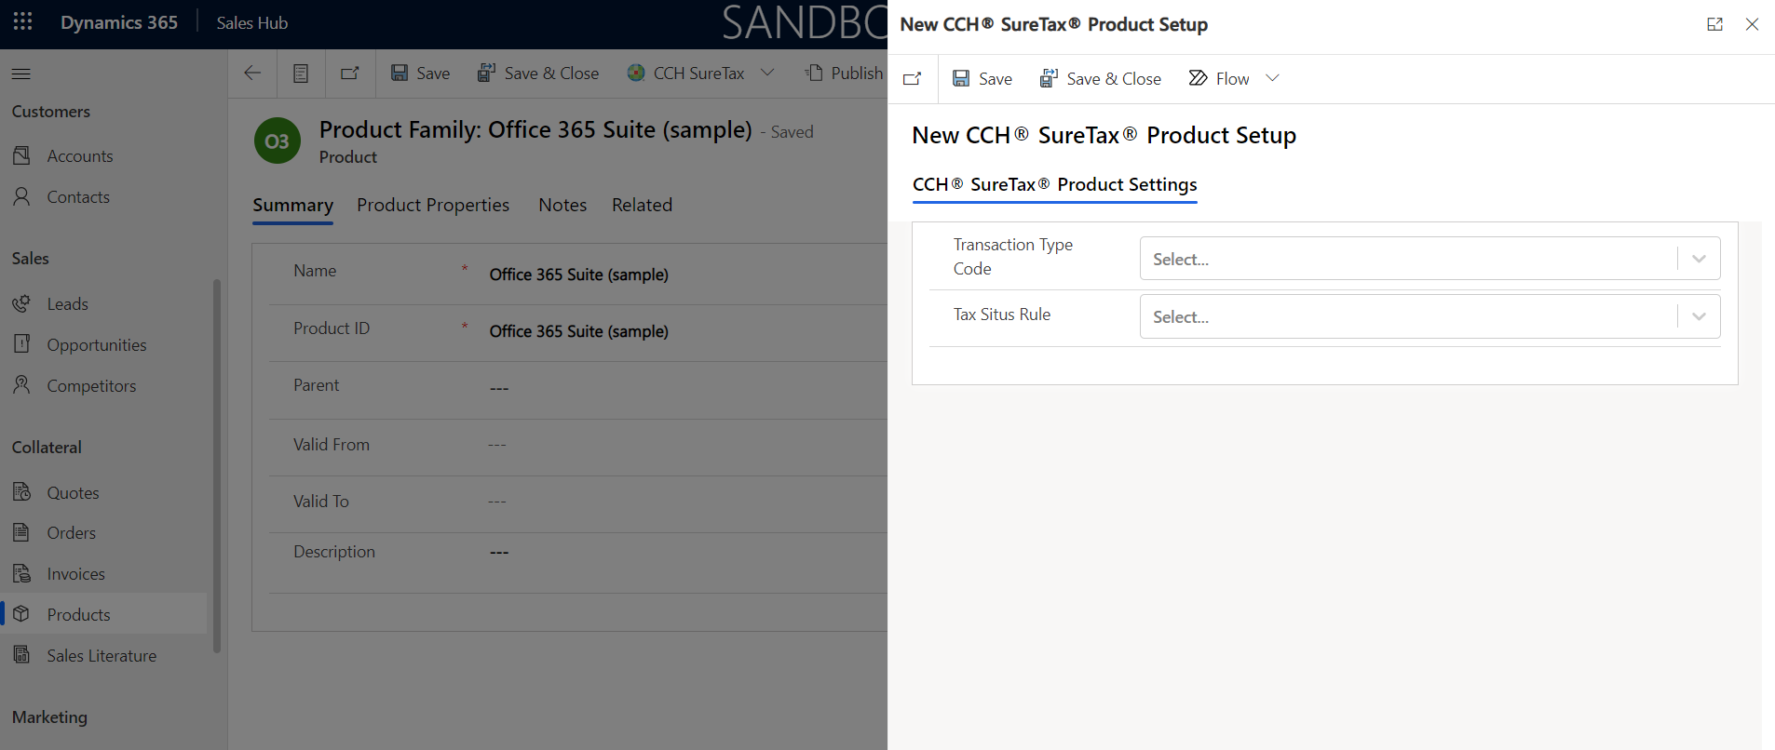1775x750 pixels.
Task: Click the O3 product avatar circle
Action: pyautogui.click(x=278, y=141)
